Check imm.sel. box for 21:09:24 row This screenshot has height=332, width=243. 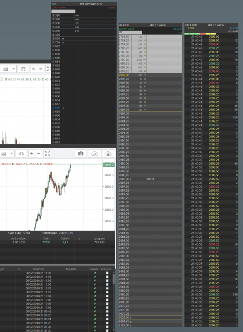[x=107, y=319]
